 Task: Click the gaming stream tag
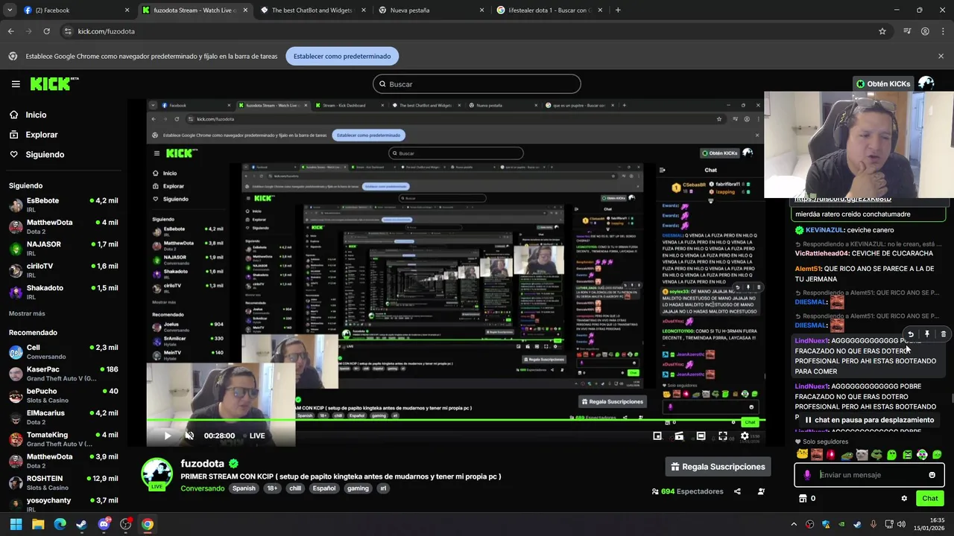pyautogui.click(x=358, y=488)
